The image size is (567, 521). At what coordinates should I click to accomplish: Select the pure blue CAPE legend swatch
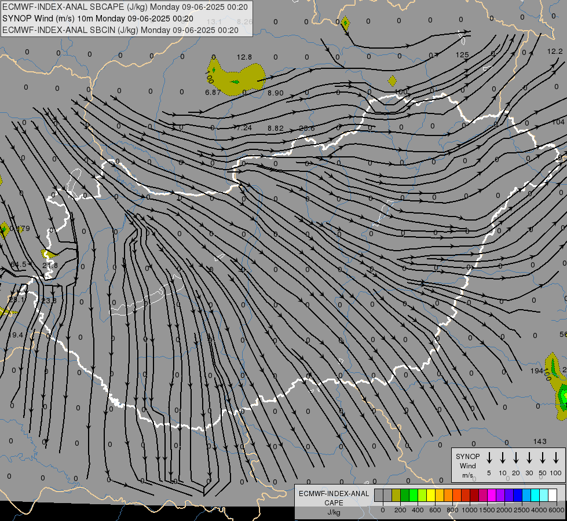[x=518, y=495]
